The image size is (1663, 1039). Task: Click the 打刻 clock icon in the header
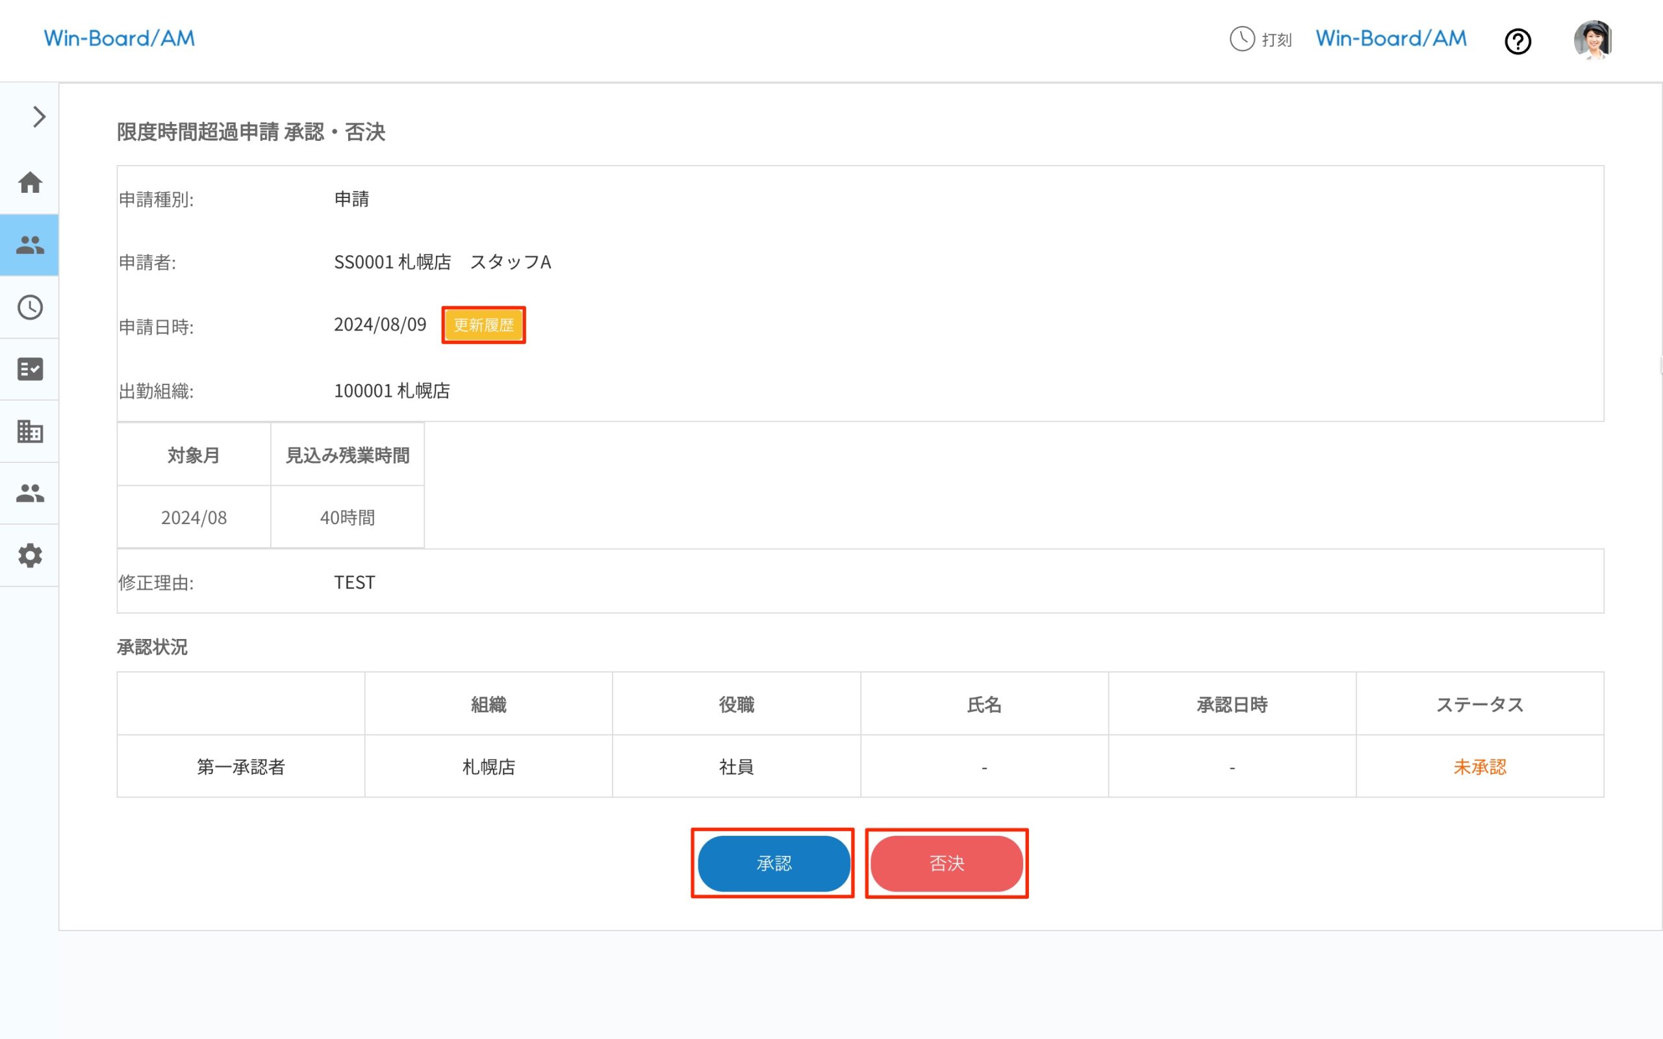tap(1243, 40)
